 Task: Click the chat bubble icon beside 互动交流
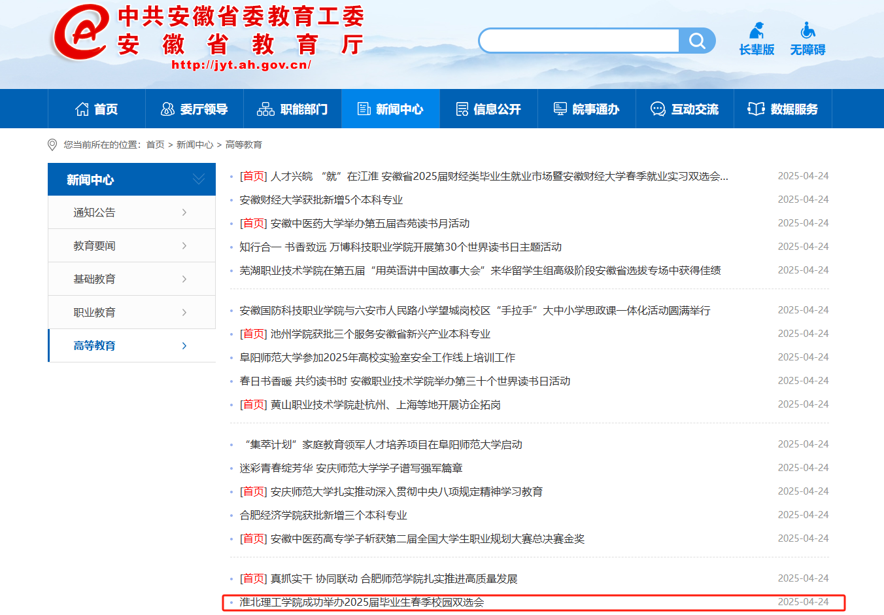click(x=658, y=109)
